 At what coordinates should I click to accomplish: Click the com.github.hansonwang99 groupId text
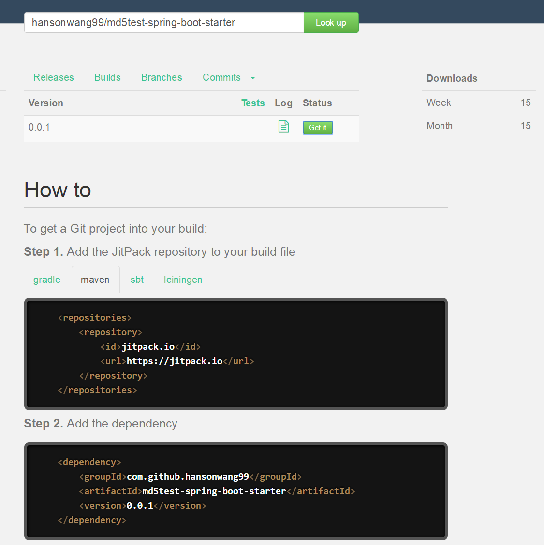click(188, 476)
